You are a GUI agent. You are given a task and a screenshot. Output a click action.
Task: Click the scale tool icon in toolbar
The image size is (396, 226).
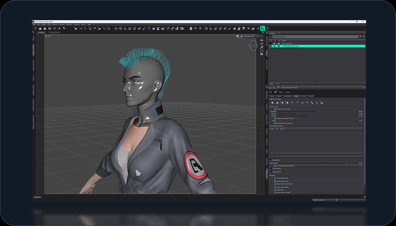144,29
